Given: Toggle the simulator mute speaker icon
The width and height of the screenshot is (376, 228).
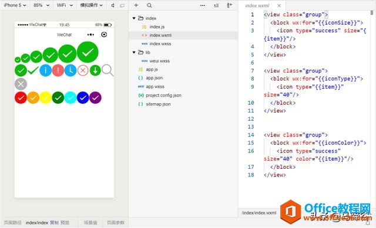Looking at the screenshot, I should pyautogui.click(x=113, y=5).
